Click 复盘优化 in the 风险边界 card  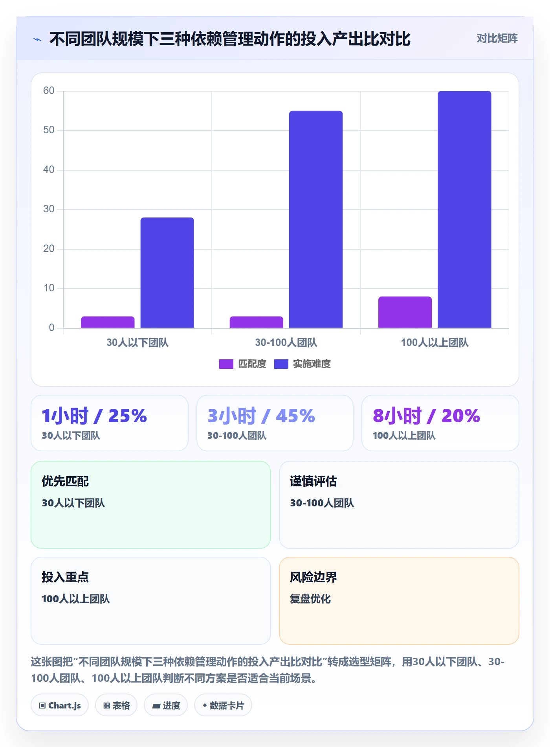(310, 599)
